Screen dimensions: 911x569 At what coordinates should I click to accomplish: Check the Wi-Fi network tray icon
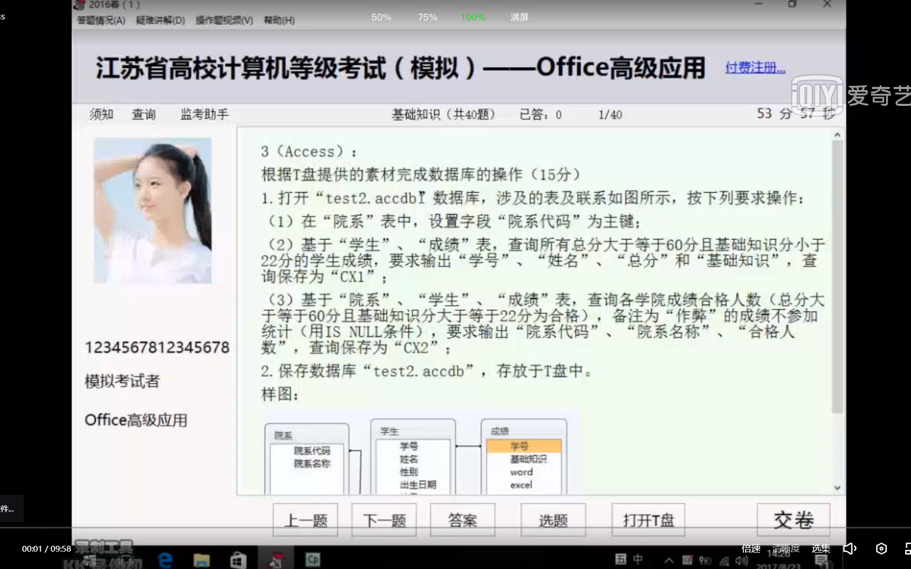coord(725,562)
